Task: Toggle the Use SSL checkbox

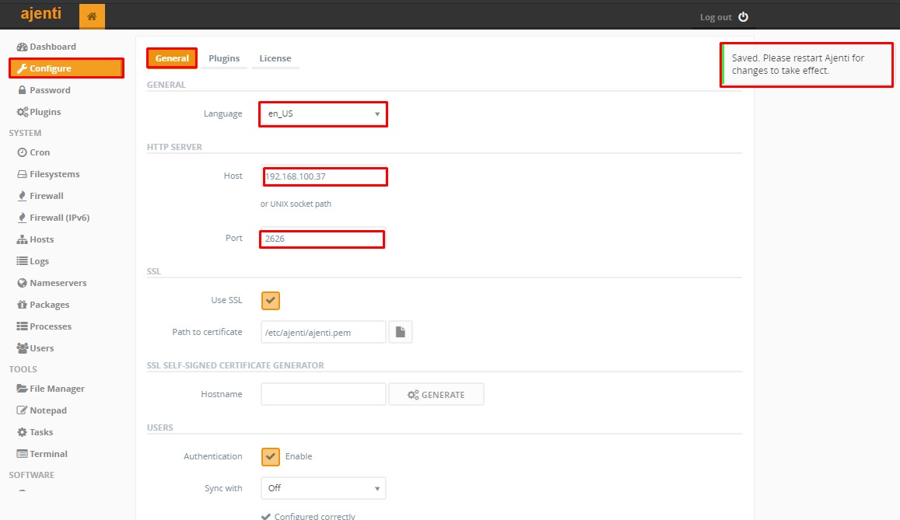Action: pos(271,301)
